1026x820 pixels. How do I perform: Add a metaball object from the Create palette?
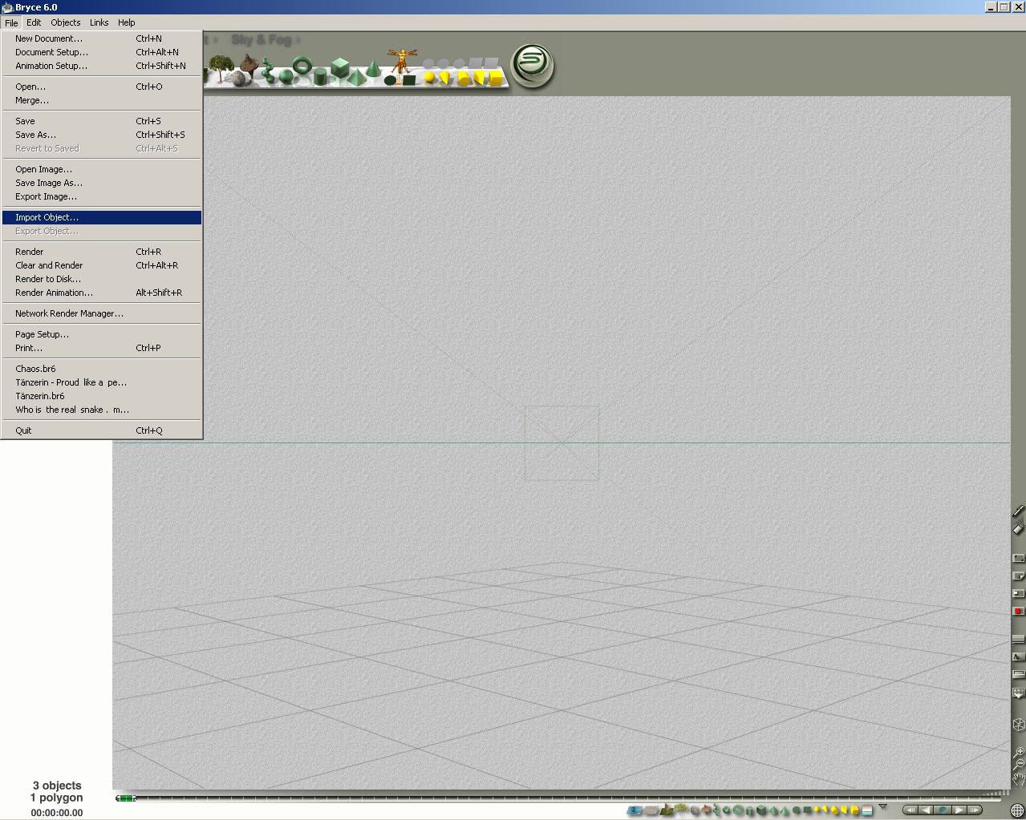click(268, 71)
